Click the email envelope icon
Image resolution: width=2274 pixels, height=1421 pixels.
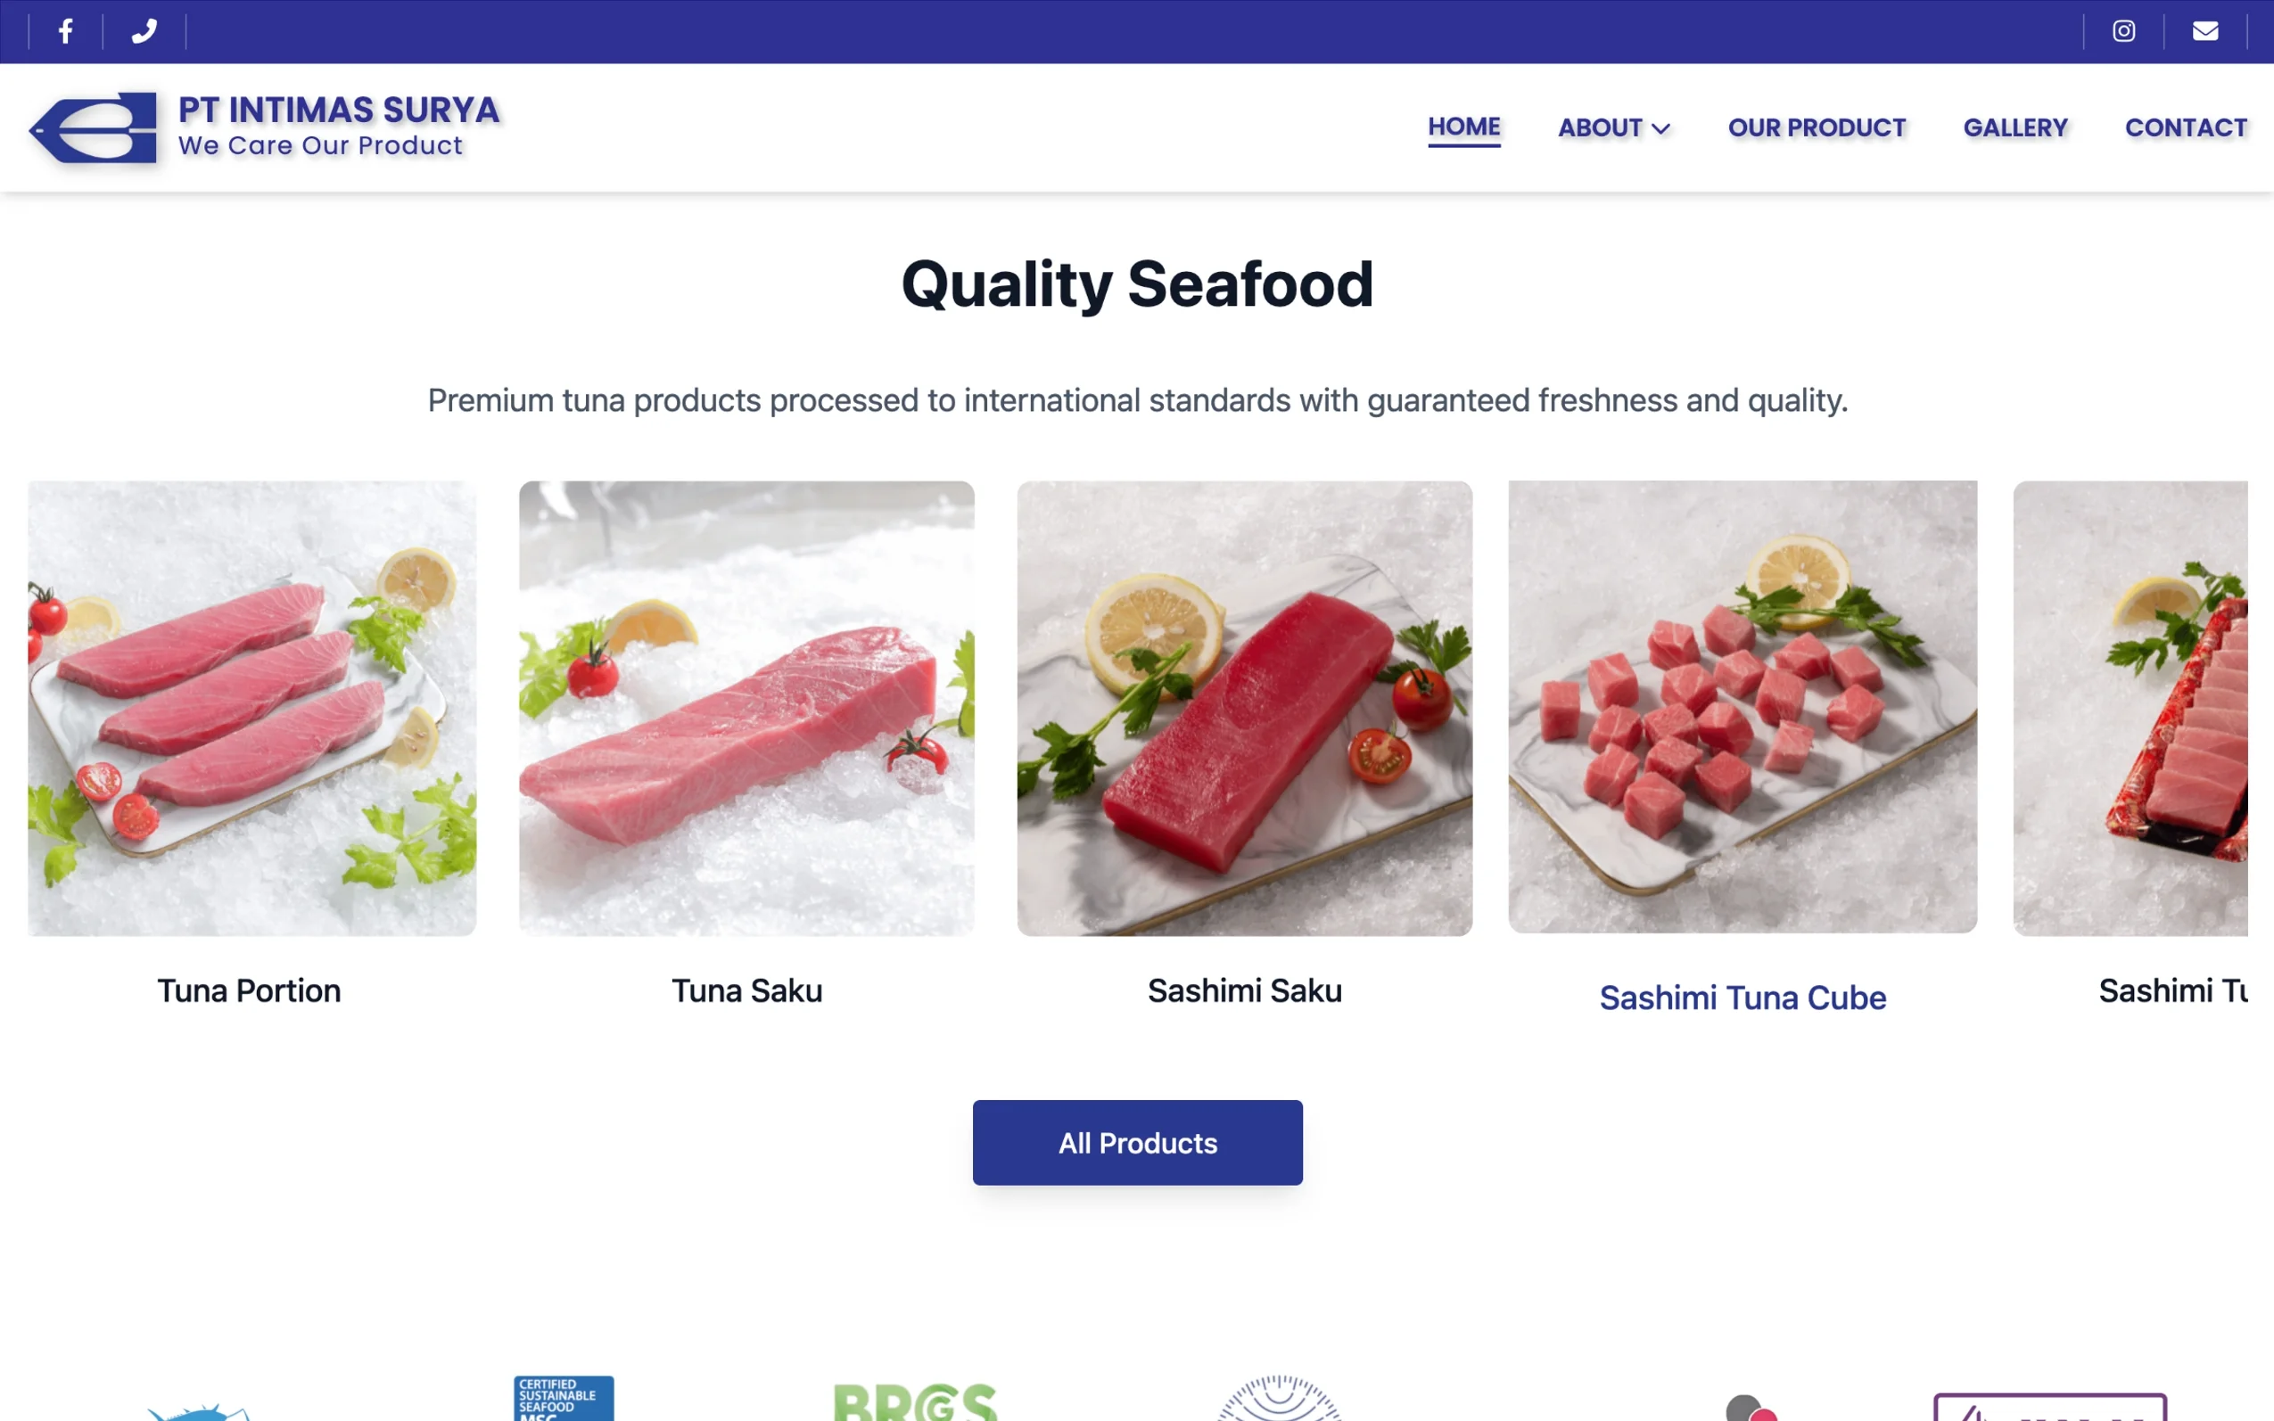[x=2205, y=31]
